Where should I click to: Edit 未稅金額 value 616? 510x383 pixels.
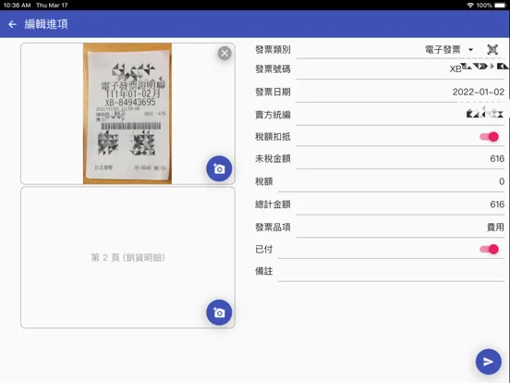[x=400, y=159]
